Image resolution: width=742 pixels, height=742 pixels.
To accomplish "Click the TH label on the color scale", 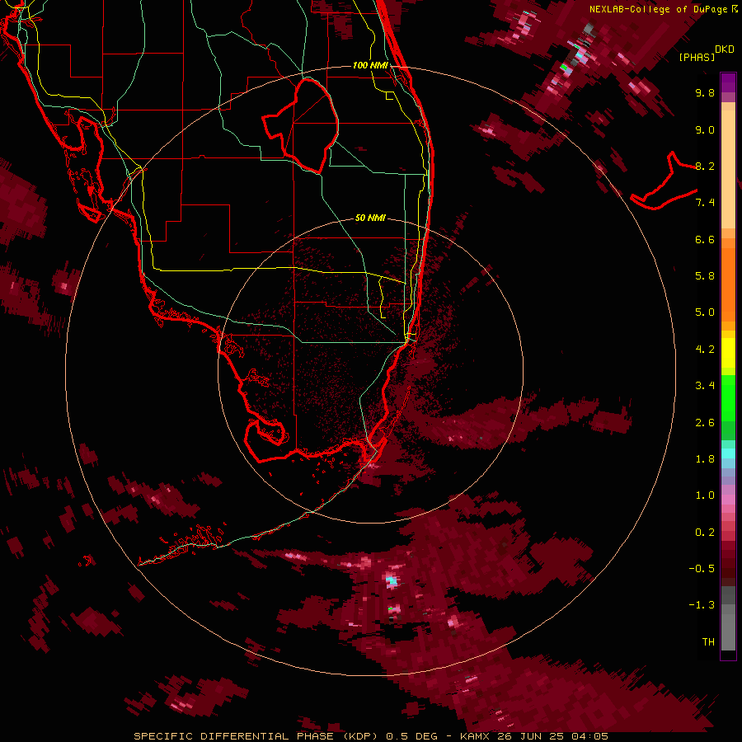I will (x=708, y=642).
